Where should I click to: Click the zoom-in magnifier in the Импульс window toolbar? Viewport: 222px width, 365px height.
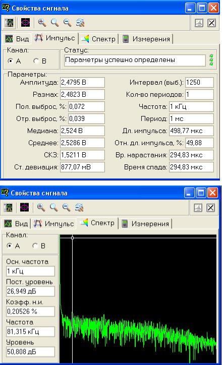42,22
